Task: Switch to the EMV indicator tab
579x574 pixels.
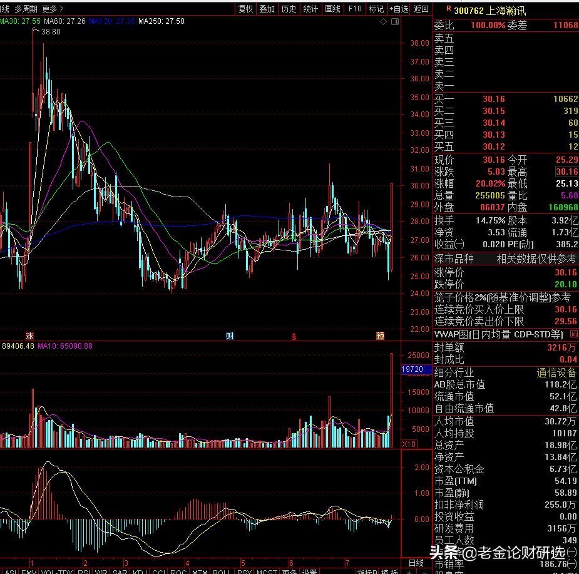Action: pos(28,571)
